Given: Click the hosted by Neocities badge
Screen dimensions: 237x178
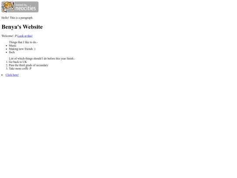Looking at the screenshot, I should pyautogui.click(x=20, y=7).
